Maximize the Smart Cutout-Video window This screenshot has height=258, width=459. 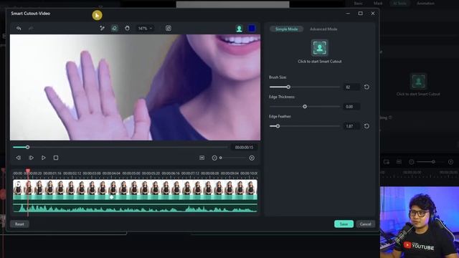(360, 14)
